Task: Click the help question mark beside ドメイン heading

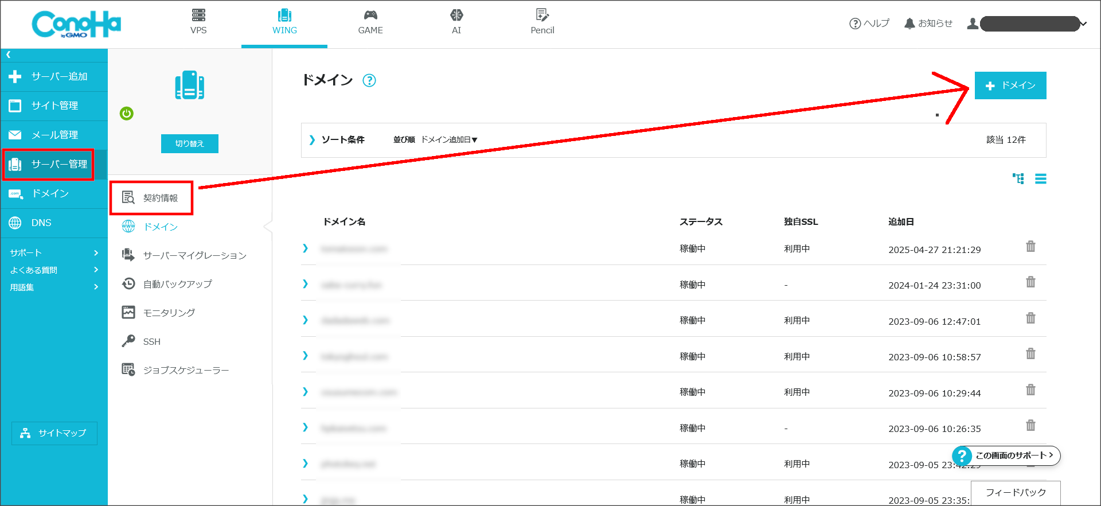Action: [369, 81]
